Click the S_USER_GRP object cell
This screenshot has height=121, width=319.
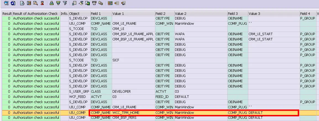pos(79,91)
